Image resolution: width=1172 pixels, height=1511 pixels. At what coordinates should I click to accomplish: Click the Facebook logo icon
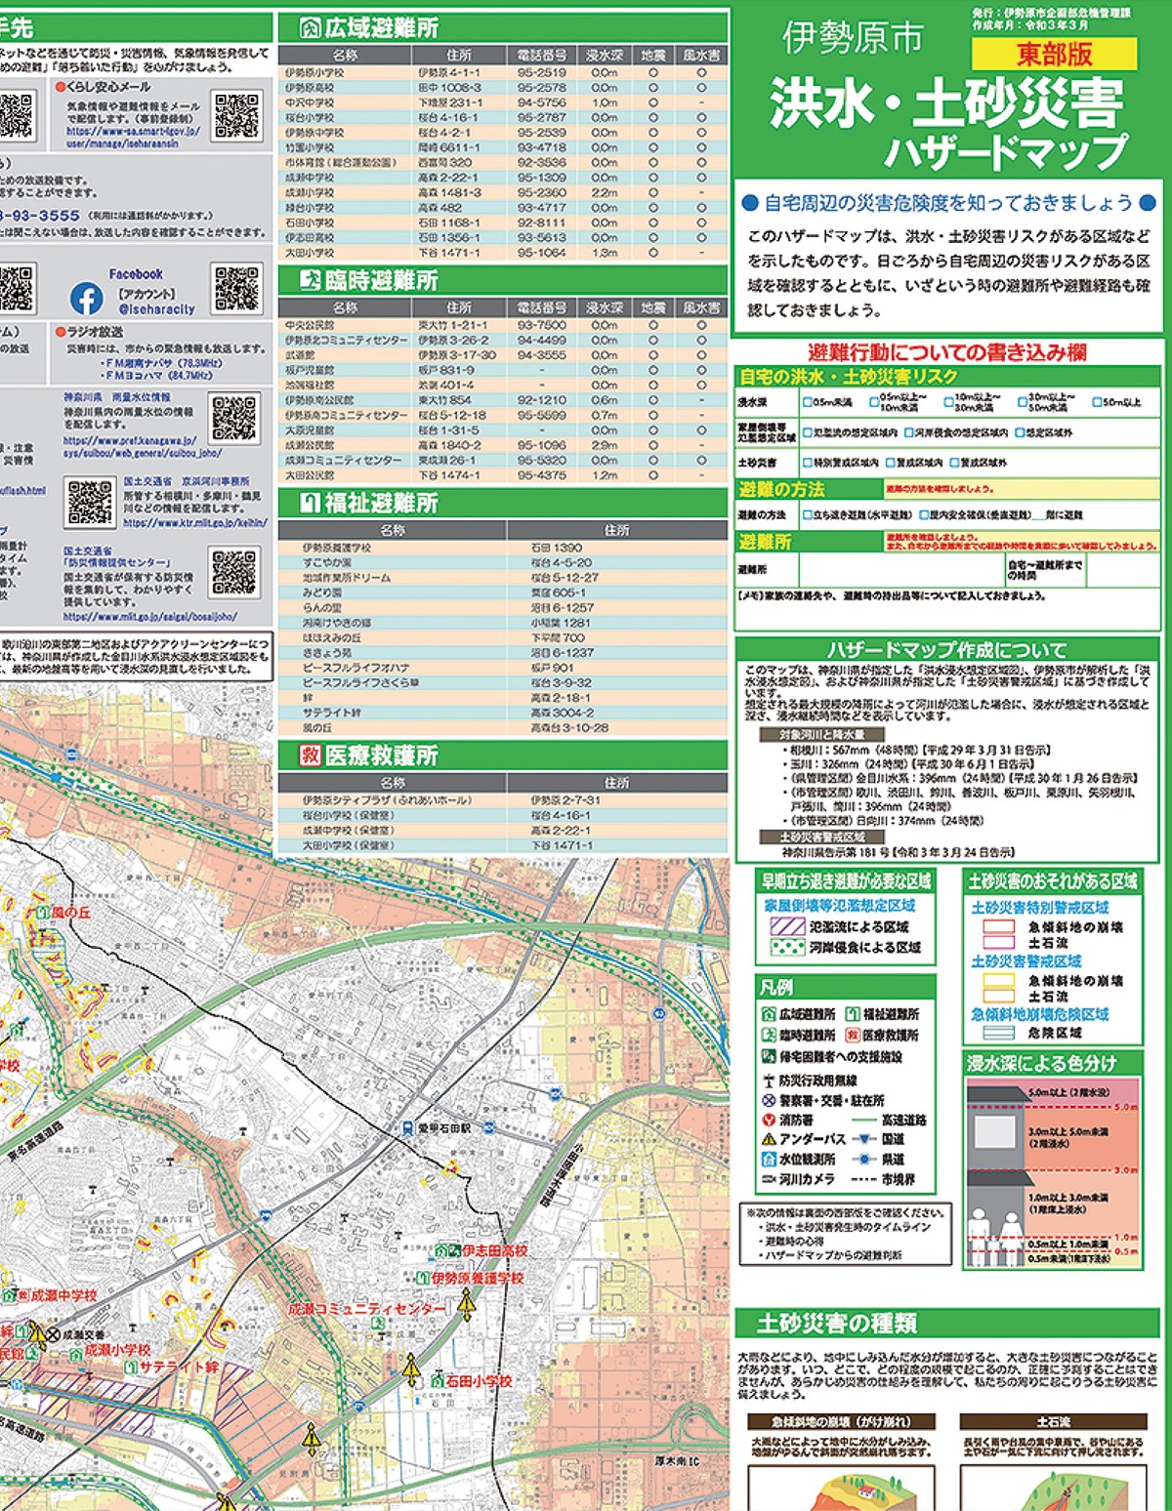point(87,298)
